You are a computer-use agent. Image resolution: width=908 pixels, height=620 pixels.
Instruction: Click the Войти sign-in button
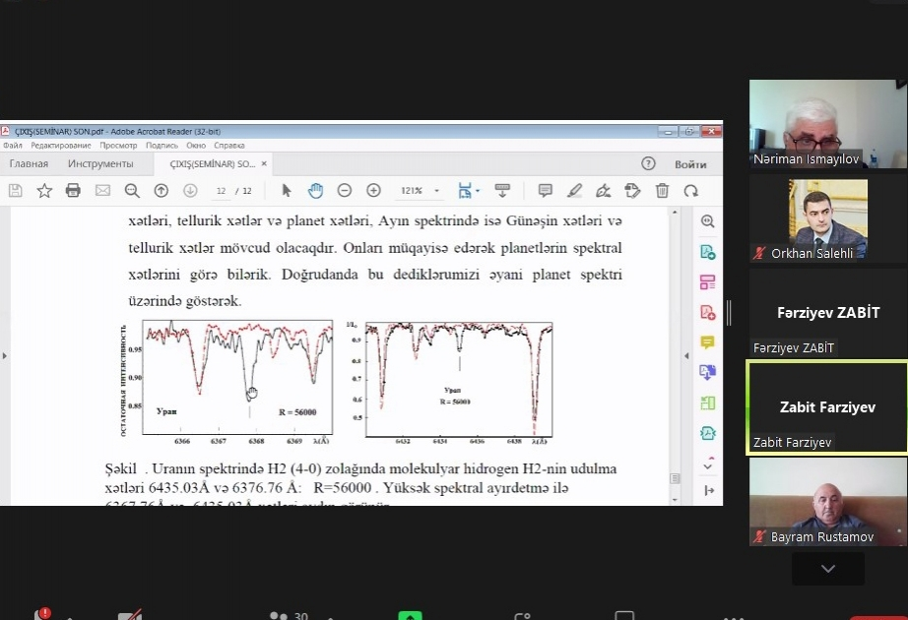tap(690, 163)
